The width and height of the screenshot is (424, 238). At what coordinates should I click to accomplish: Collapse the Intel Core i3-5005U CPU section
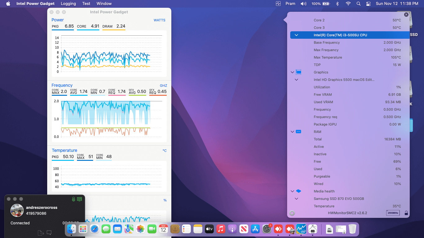(x=296, y=35)
